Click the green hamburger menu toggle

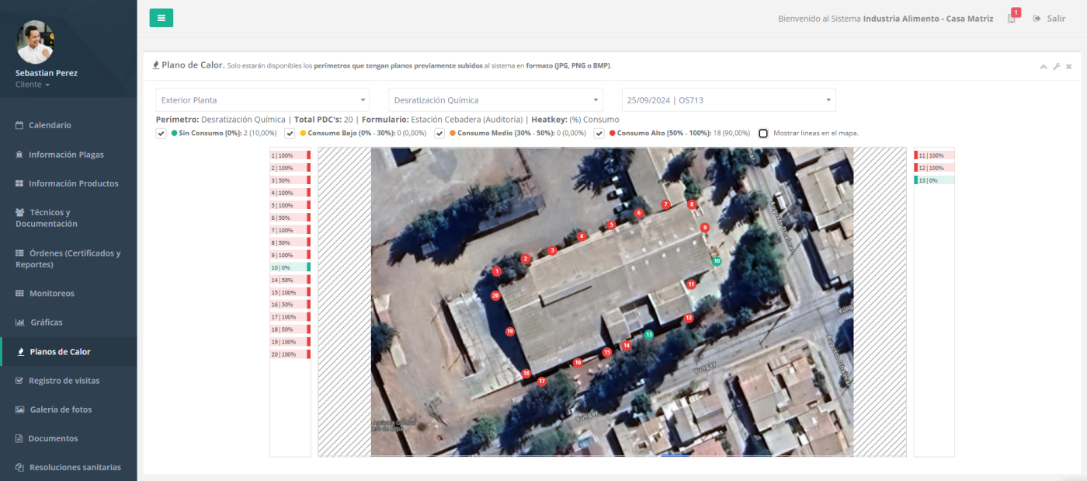[161, 18]
